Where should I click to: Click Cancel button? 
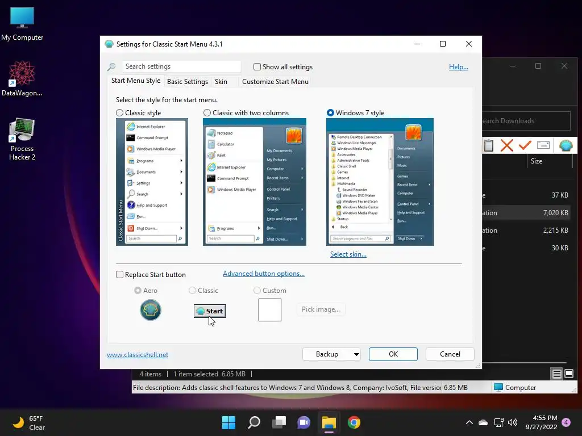450,354
